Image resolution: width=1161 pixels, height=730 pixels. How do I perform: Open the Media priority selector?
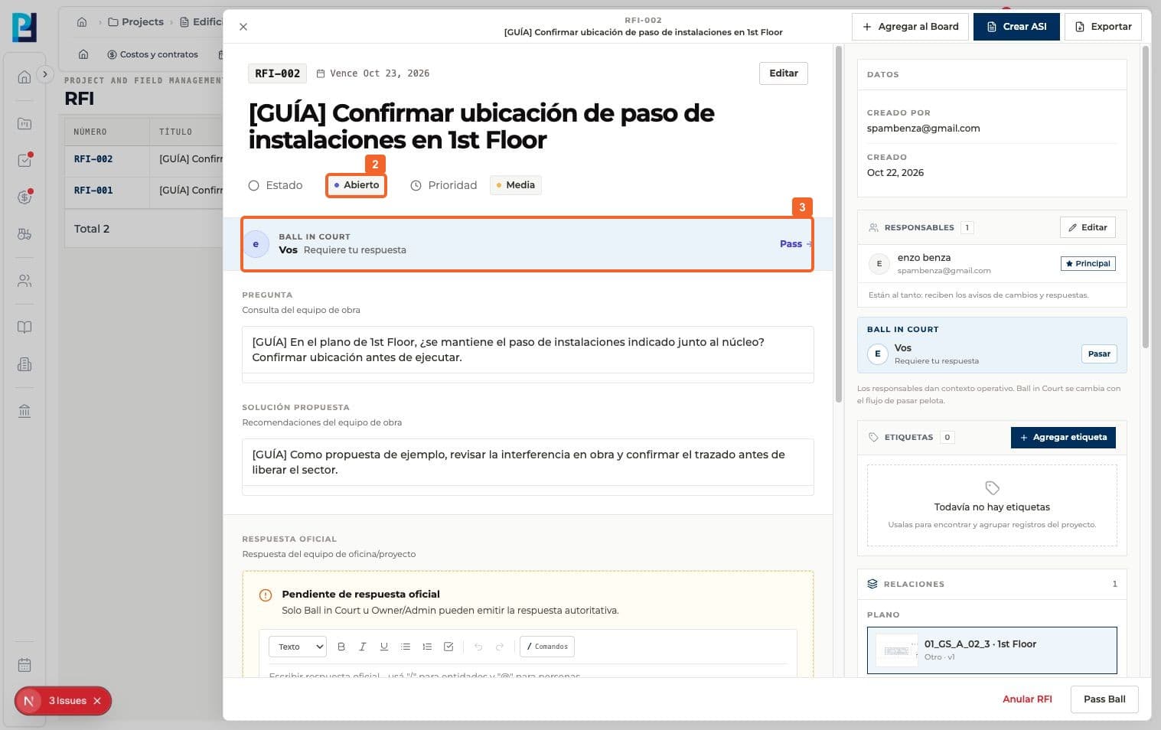[515, 185]
